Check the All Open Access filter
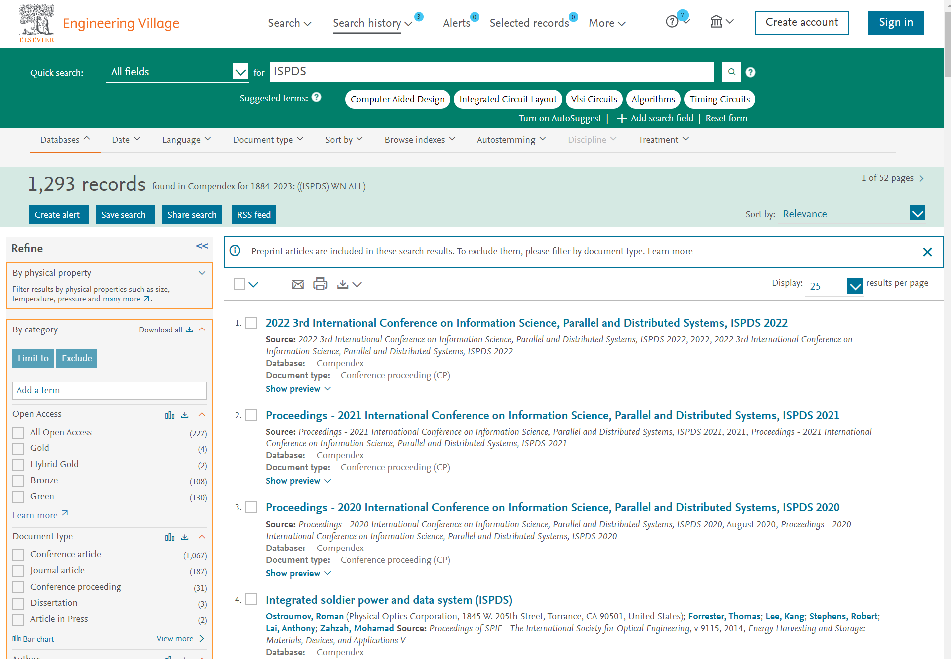Viewport: 951px width, 659px height. coord(18,433)
